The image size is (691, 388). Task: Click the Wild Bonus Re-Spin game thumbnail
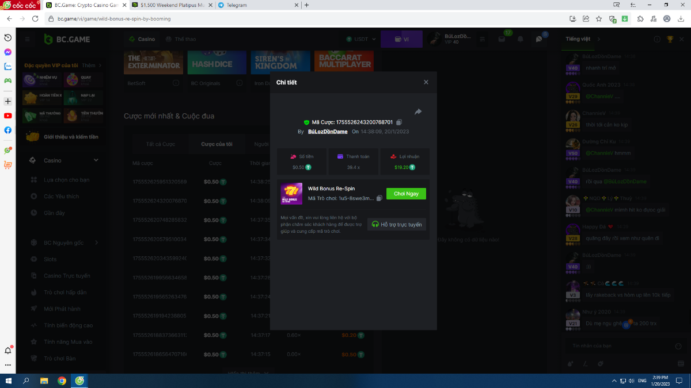click(291, 194)
